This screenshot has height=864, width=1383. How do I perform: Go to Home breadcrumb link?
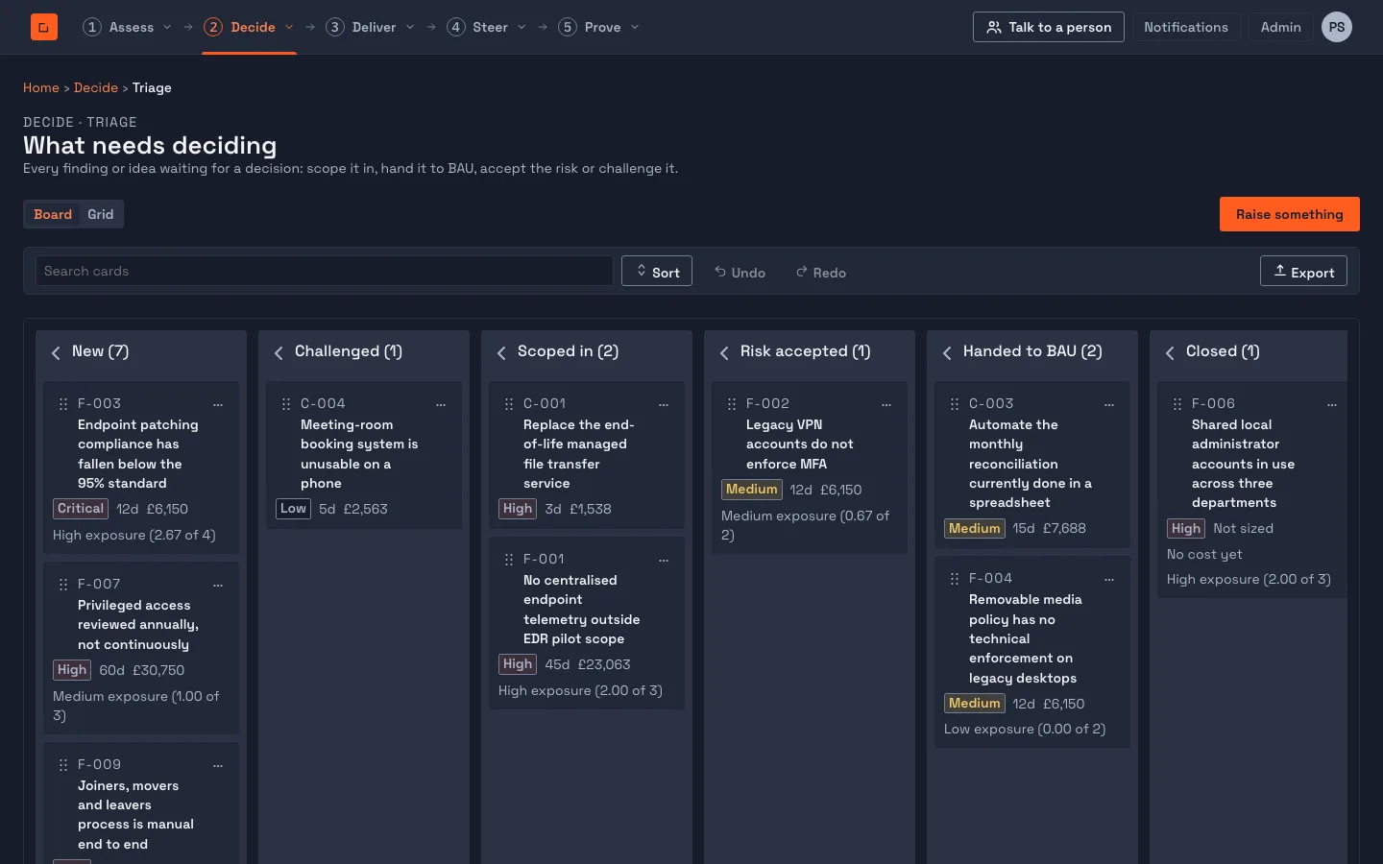41,87
